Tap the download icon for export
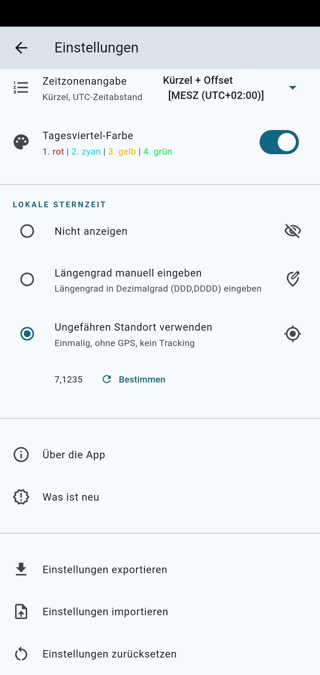This screenshot has height=675, width=320. coord(21,569)
